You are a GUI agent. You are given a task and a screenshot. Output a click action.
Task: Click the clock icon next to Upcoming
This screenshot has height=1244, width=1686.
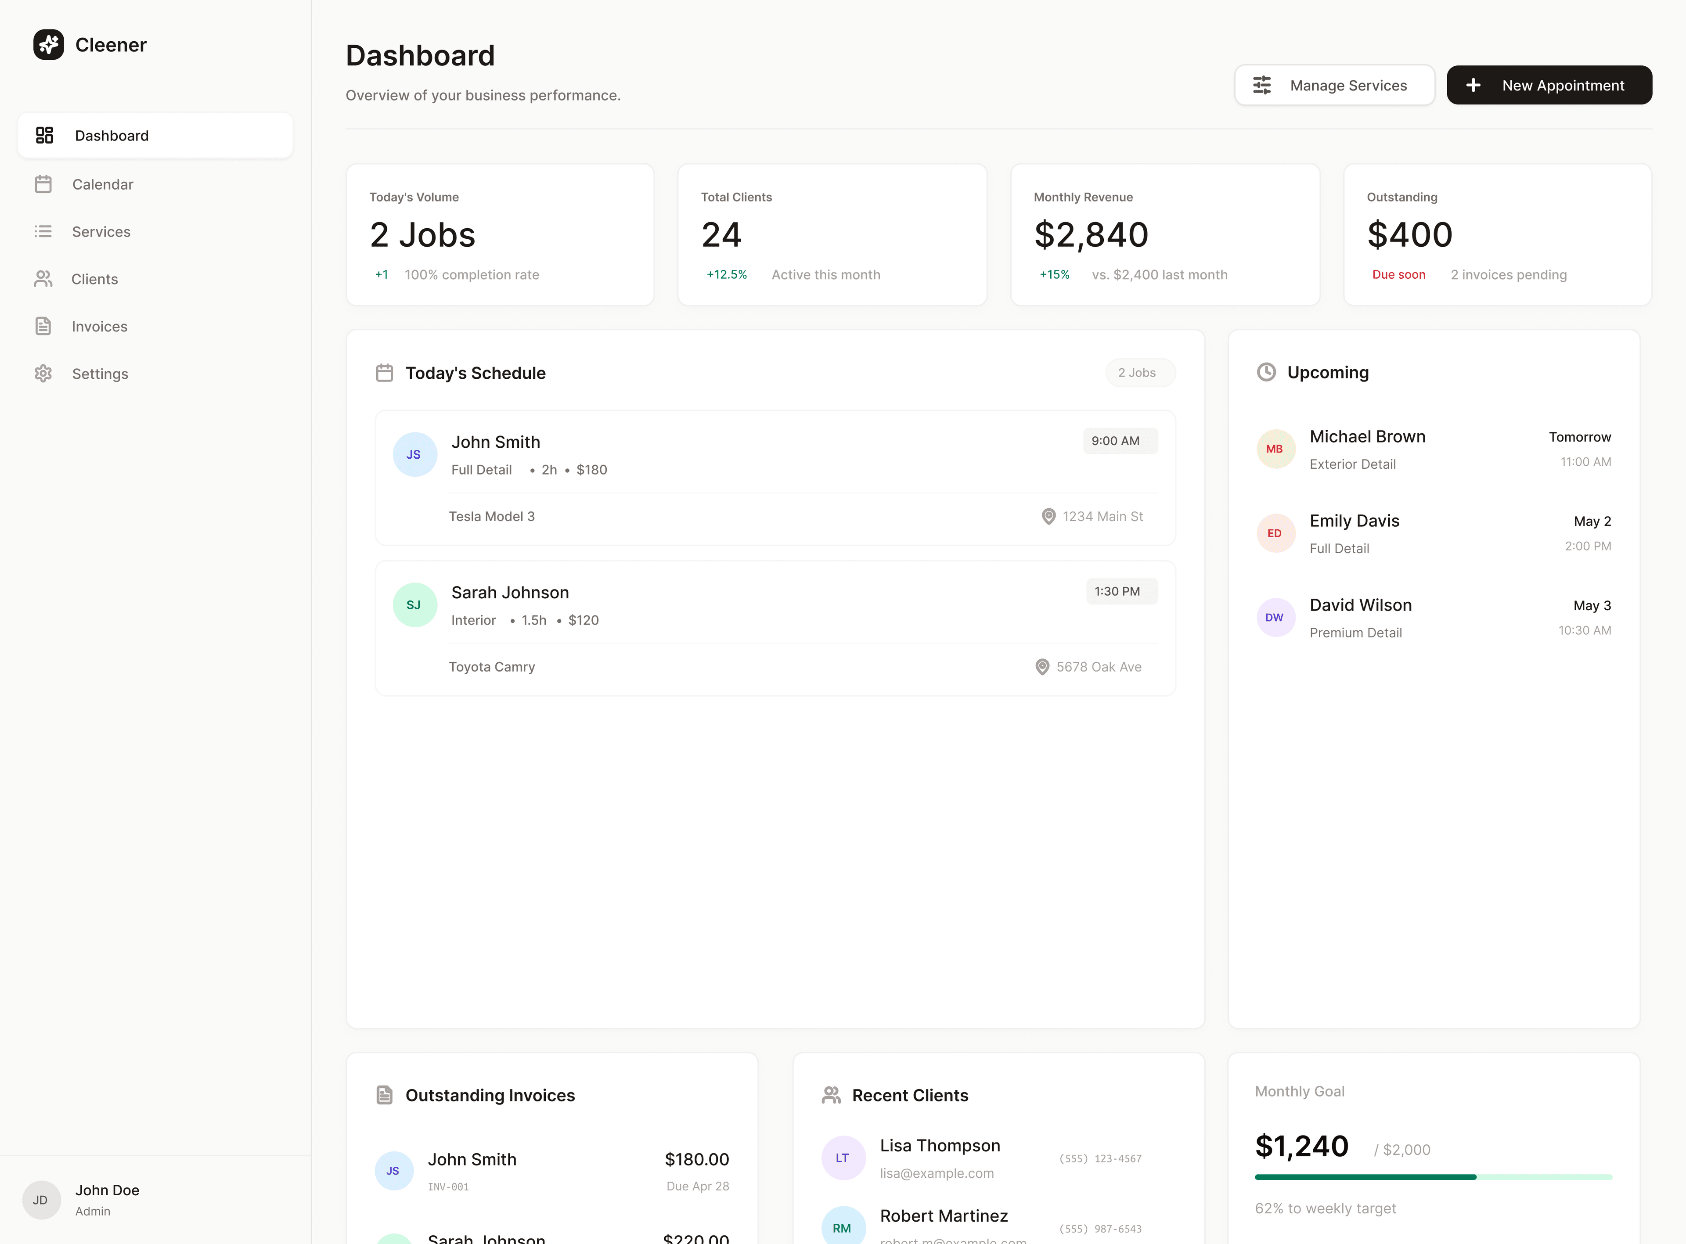point(1267,372)
